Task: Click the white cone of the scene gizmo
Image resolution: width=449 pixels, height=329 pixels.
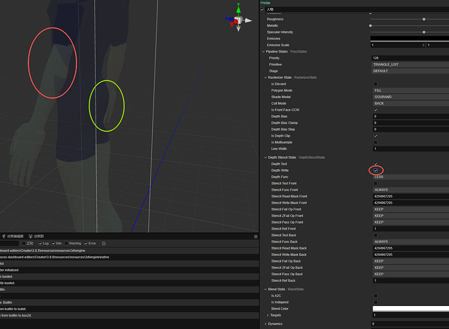Action: click(x=248, y=20)
